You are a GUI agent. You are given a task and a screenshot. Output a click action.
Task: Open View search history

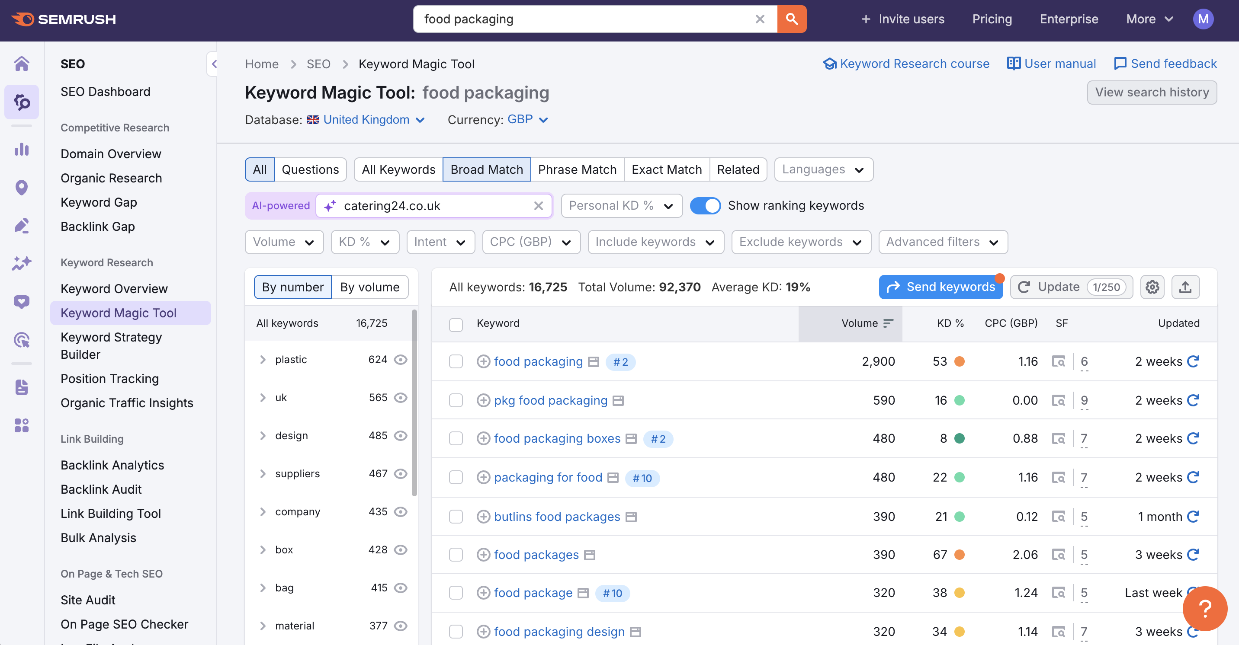click(x=1152, y=92)
